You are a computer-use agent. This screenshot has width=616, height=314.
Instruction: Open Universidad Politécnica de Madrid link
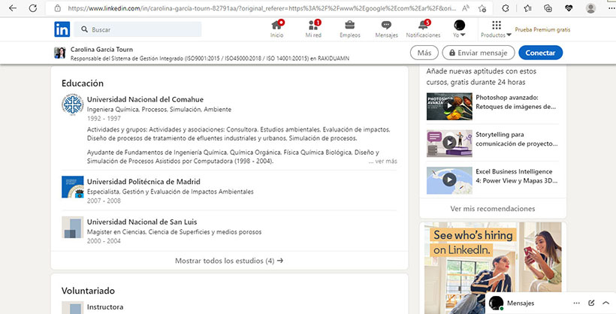144,181
